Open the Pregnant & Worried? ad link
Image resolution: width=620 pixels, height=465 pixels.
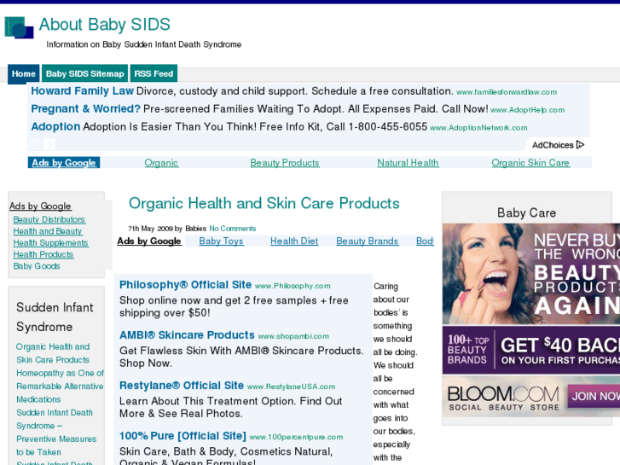(x=86, y=109)
